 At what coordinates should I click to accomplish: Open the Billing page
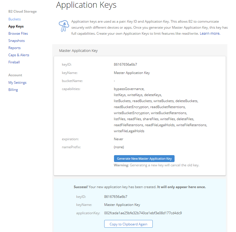pos(13,90)
